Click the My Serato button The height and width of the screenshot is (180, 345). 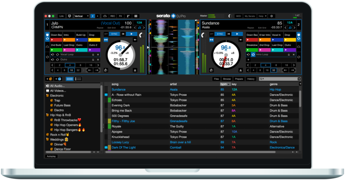pyautogui.click(x=249, y=16)
